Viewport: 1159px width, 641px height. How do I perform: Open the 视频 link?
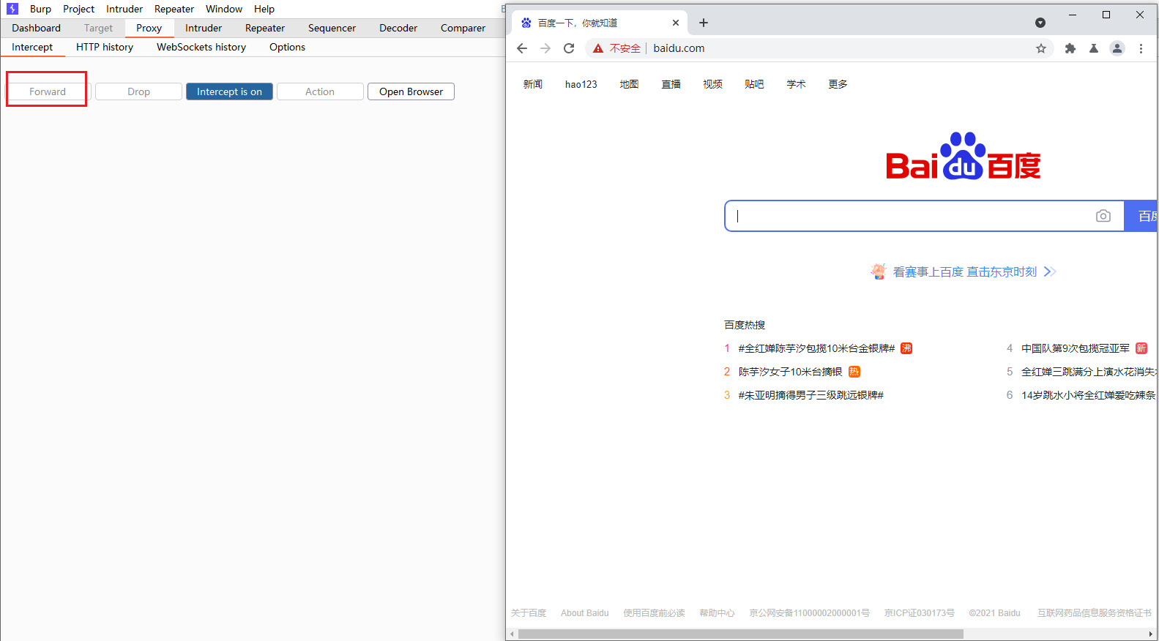(x=713, y=84)
